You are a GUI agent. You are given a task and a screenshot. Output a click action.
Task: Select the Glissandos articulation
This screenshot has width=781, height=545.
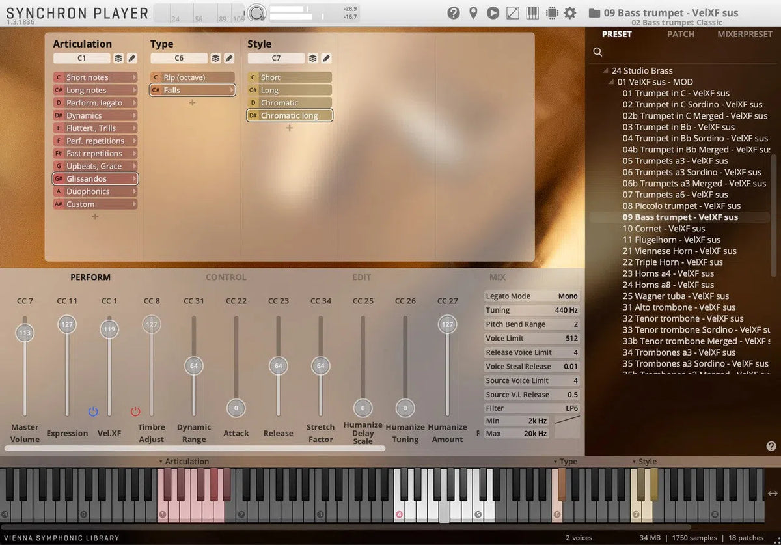95,178
